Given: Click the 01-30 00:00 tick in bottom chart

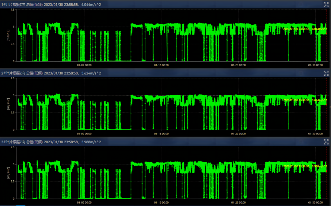Looking at the screenshot, I should click(315, 202).
